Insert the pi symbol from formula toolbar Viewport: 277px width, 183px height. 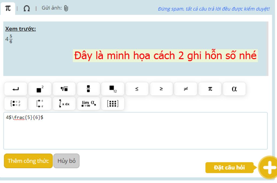tap(210, 89)
